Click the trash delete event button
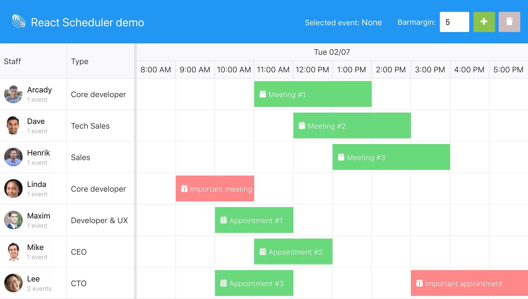 (x=509, y=22)
